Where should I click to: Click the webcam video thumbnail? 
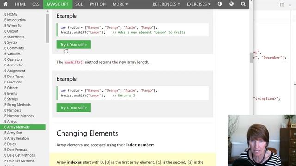[262, 140]
